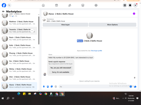This screenshot has width=141, height=105.
Task: Click the Alyssa 2 Beds header title
Action: [x=61, y=14]
